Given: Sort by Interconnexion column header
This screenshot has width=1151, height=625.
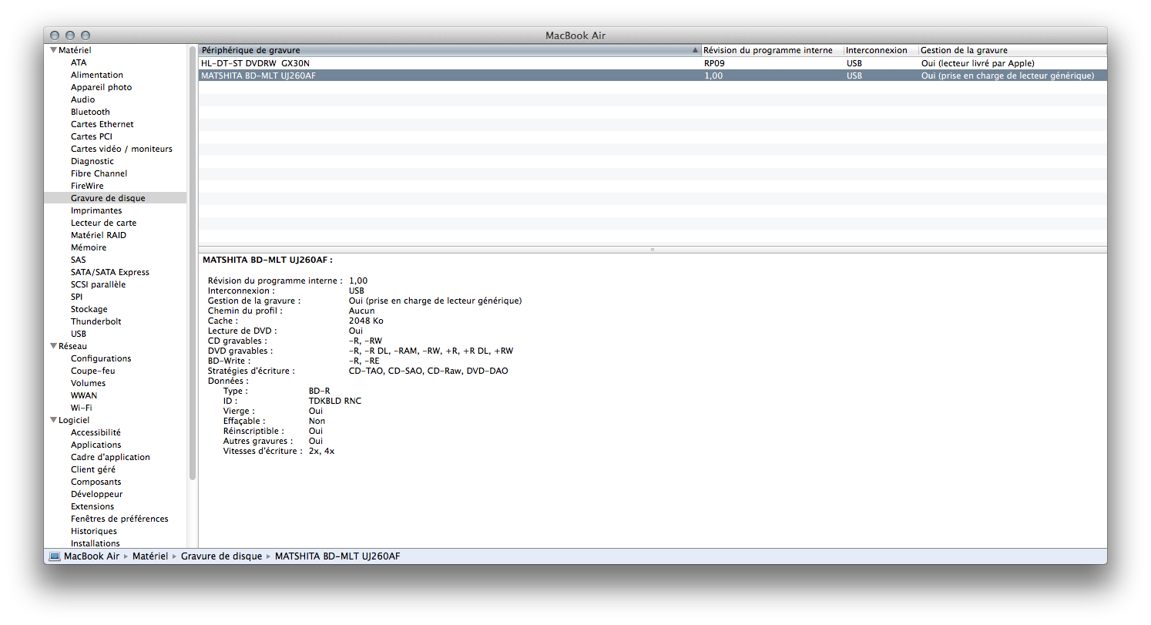Looking at the screenshot, I should click(881, 50).
